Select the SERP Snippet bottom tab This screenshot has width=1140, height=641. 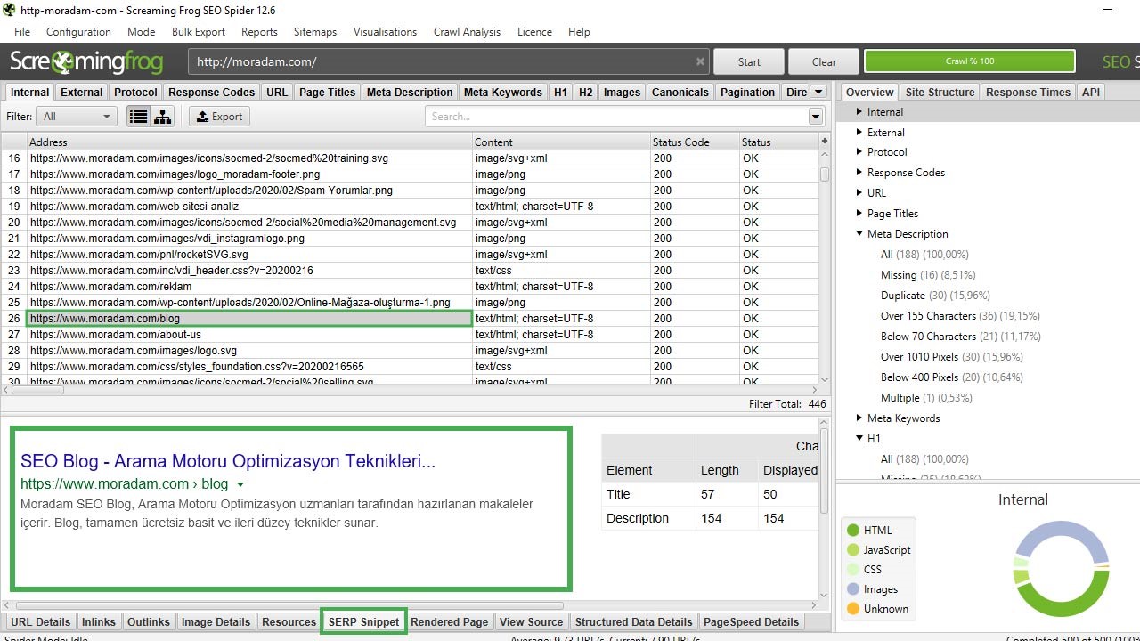[363, 621]
